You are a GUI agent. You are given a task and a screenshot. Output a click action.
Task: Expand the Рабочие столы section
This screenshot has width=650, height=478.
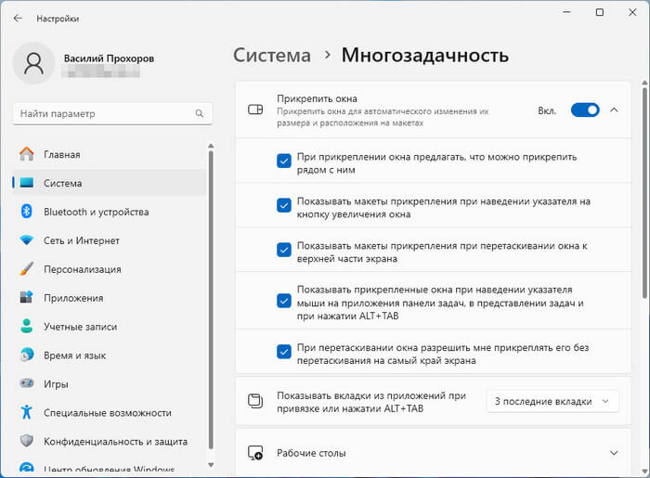(x=614, y=453)
